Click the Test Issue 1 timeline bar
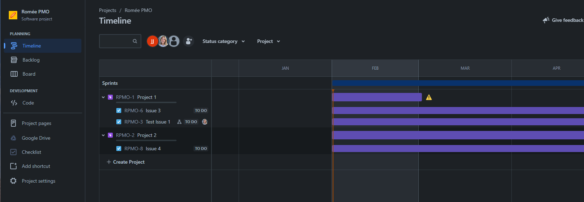The width and height of the screenshot is (584, 202). coord(458,122)
